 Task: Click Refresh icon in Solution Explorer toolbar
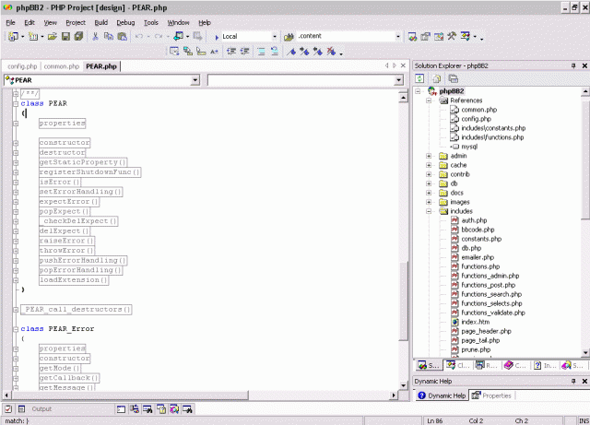pos(419,78)
